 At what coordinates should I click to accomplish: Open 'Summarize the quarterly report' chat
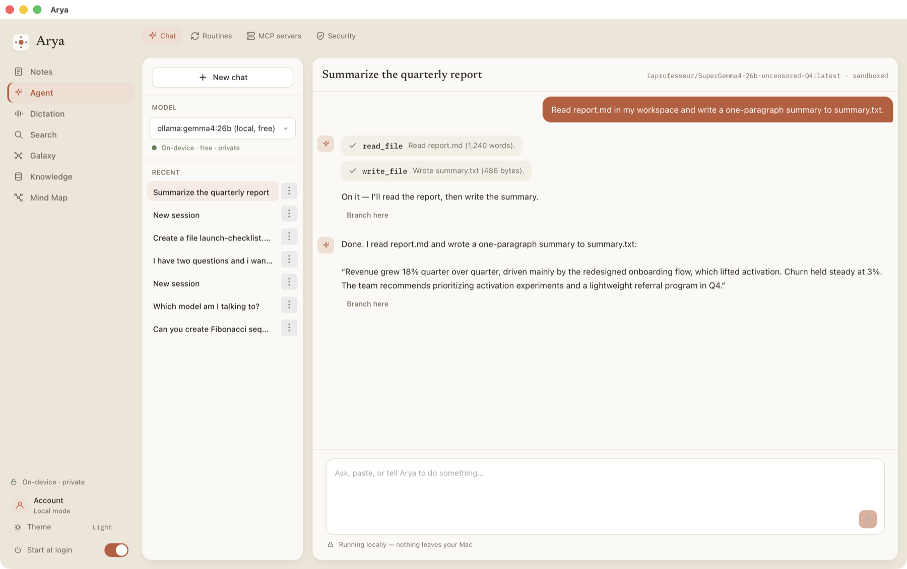213,192
